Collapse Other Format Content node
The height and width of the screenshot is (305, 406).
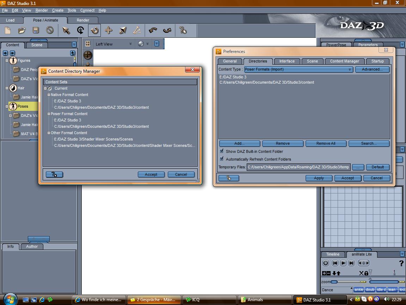coord(49,133)
